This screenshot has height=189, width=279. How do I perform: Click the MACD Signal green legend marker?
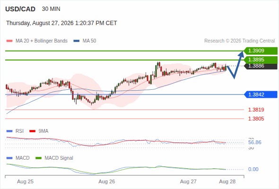tap(38, 158)
